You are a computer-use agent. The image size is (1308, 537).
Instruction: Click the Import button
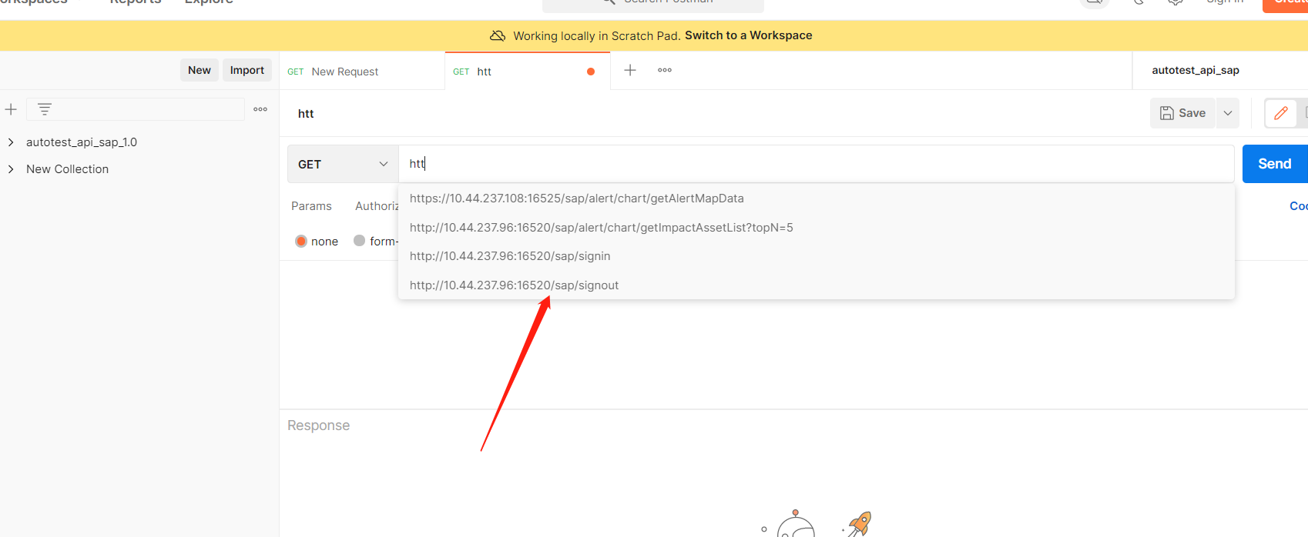(x=247, y=70)
